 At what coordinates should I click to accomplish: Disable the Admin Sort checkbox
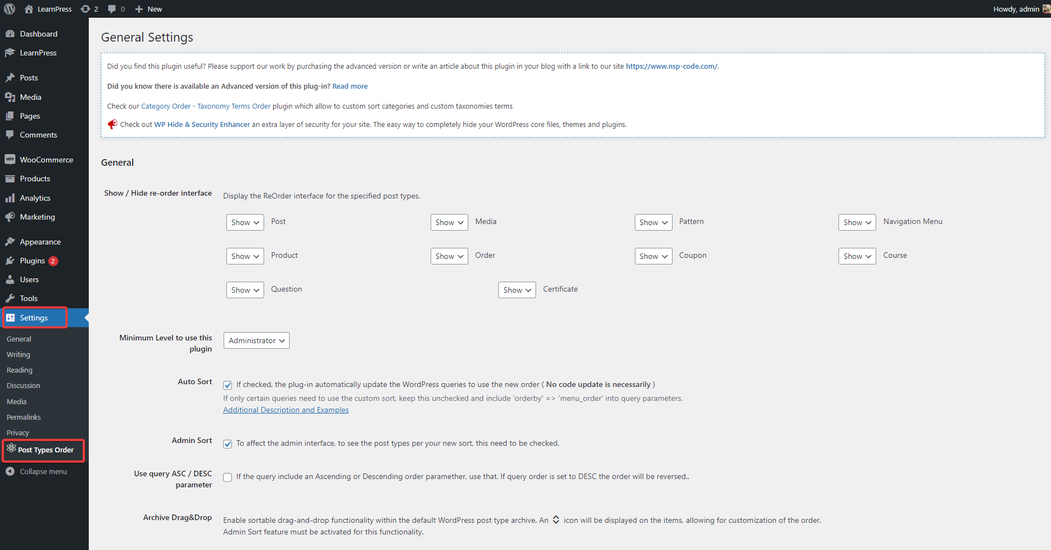pyautogui.click(x=228, y=444)
